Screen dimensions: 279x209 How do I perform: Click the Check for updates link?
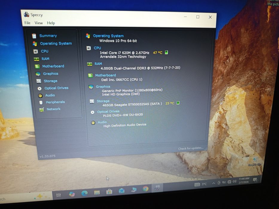191,148
